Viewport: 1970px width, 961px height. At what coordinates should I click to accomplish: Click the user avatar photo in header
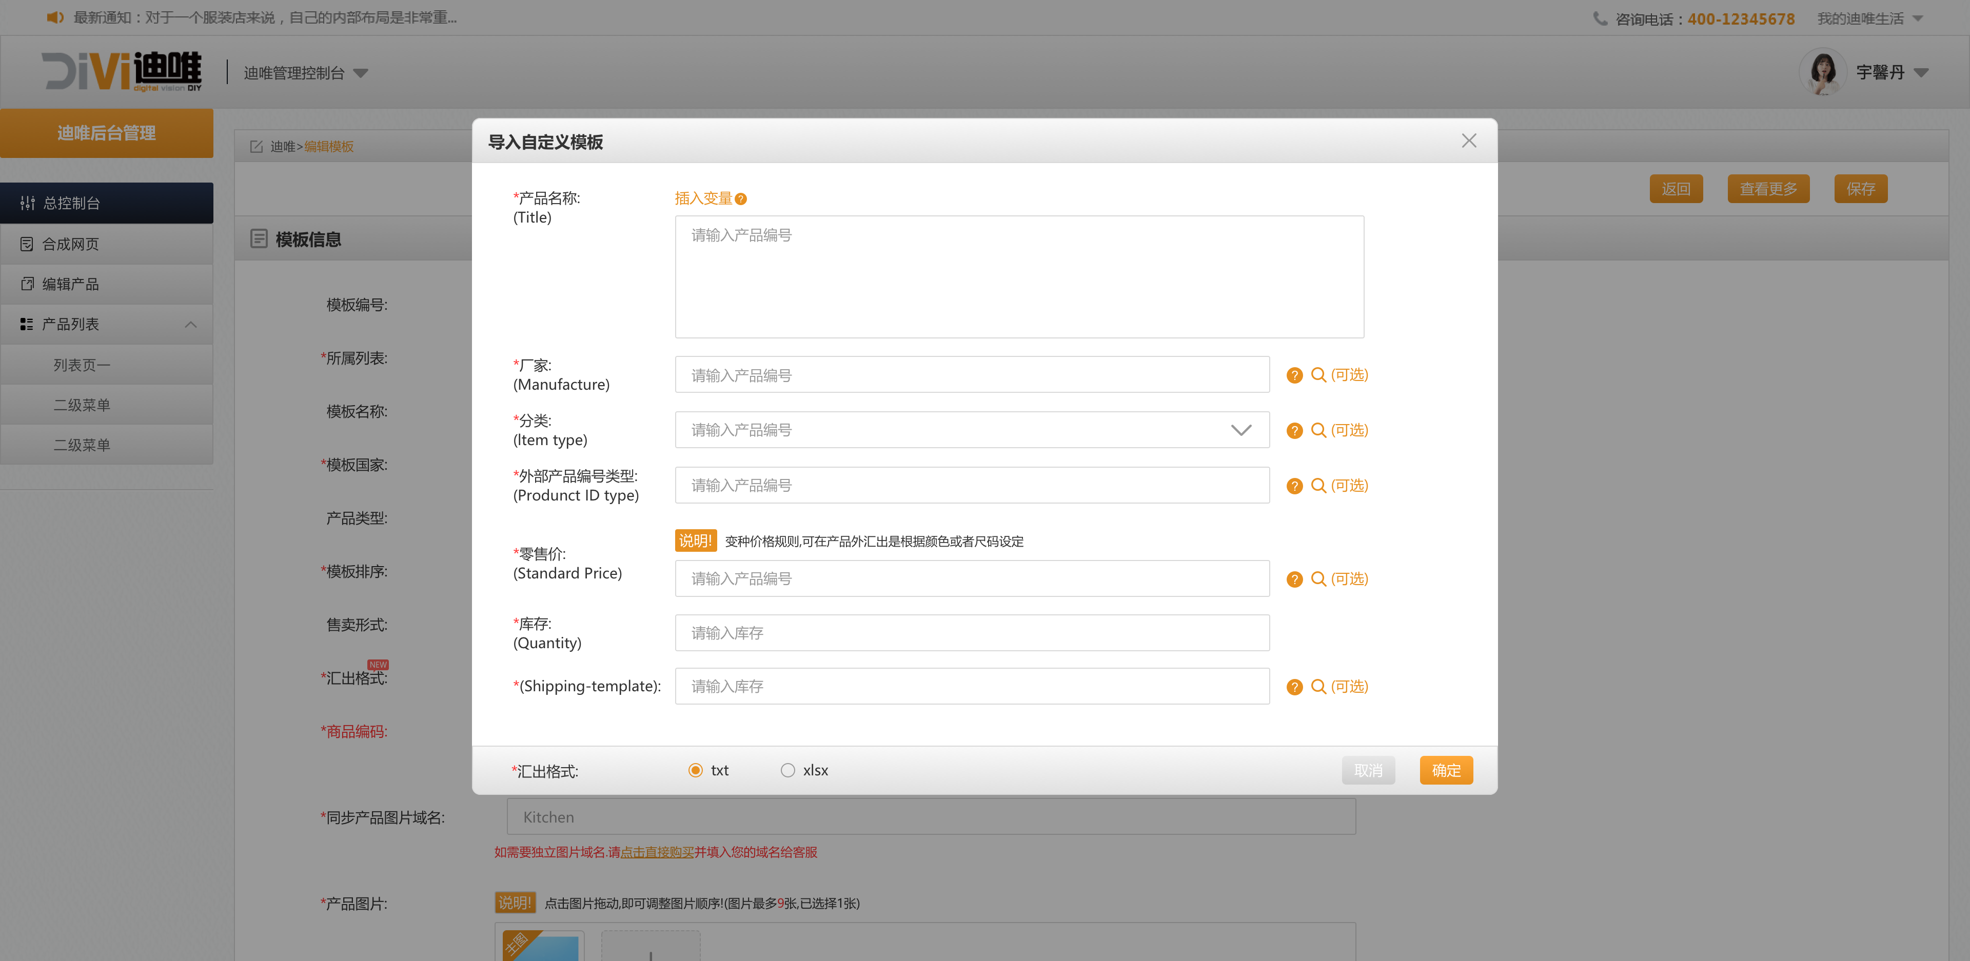tap(1823, 73)
